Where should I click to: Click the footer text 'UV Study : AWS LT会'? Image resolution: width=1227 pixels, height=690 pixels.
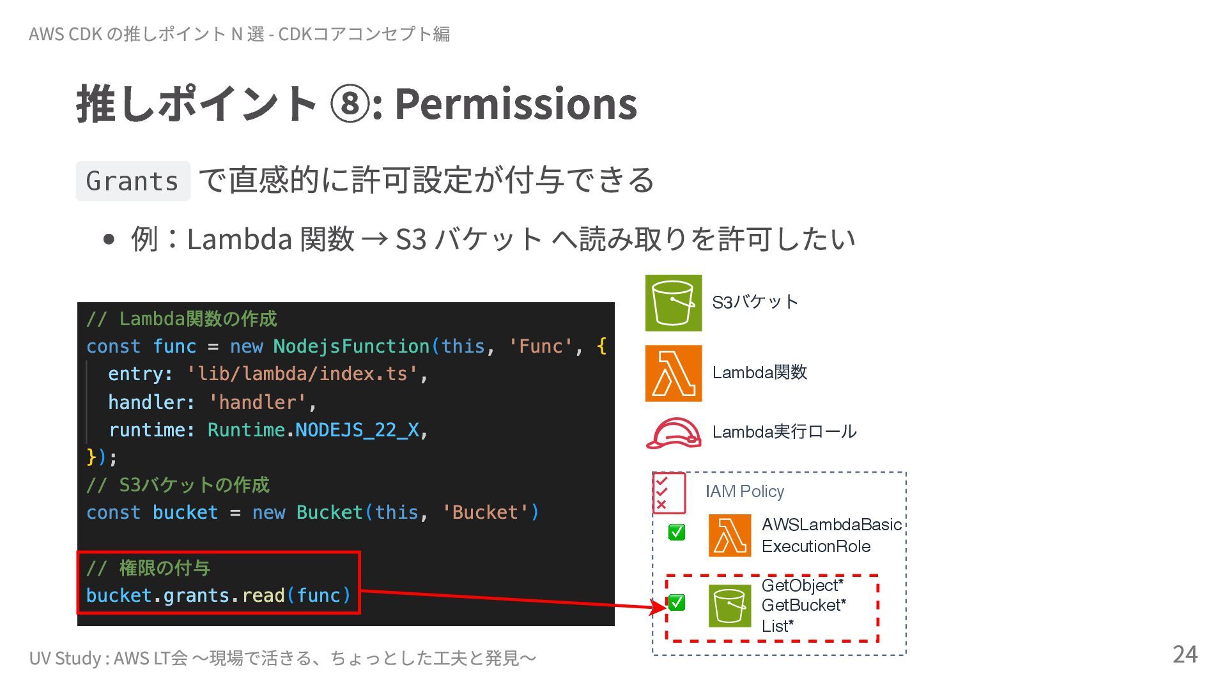click(x=109, y=658)
